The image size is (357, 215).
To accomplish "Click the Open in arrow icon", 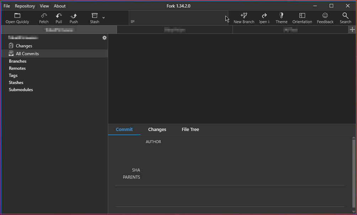I will pyautogui.click(x=264, y=16).
